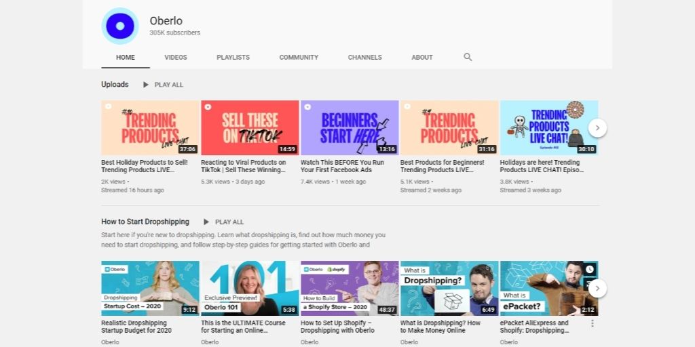This screenshot has height=347, width=695.
Task: Open the CHANNELS tab
Action: tap(364, 58)
